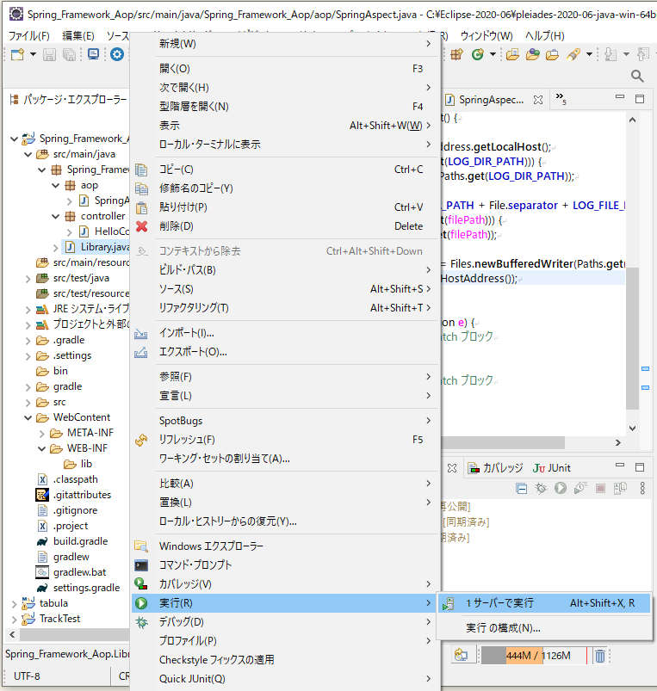Open ファイル(F) menu bar item
This screenshot has height=691, width=657.
pos(29,35)
